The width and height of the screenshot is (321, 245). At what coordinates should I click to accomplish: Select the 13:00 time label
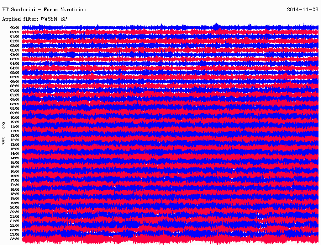coord(15,144)
